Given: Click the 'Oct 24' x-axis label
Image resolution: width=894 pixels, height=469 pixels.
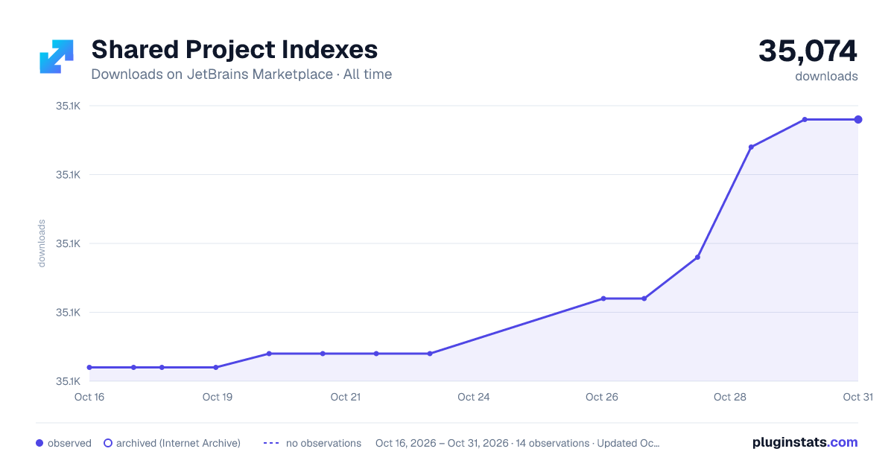Looking at the screenshot, I should click(474, 397).
